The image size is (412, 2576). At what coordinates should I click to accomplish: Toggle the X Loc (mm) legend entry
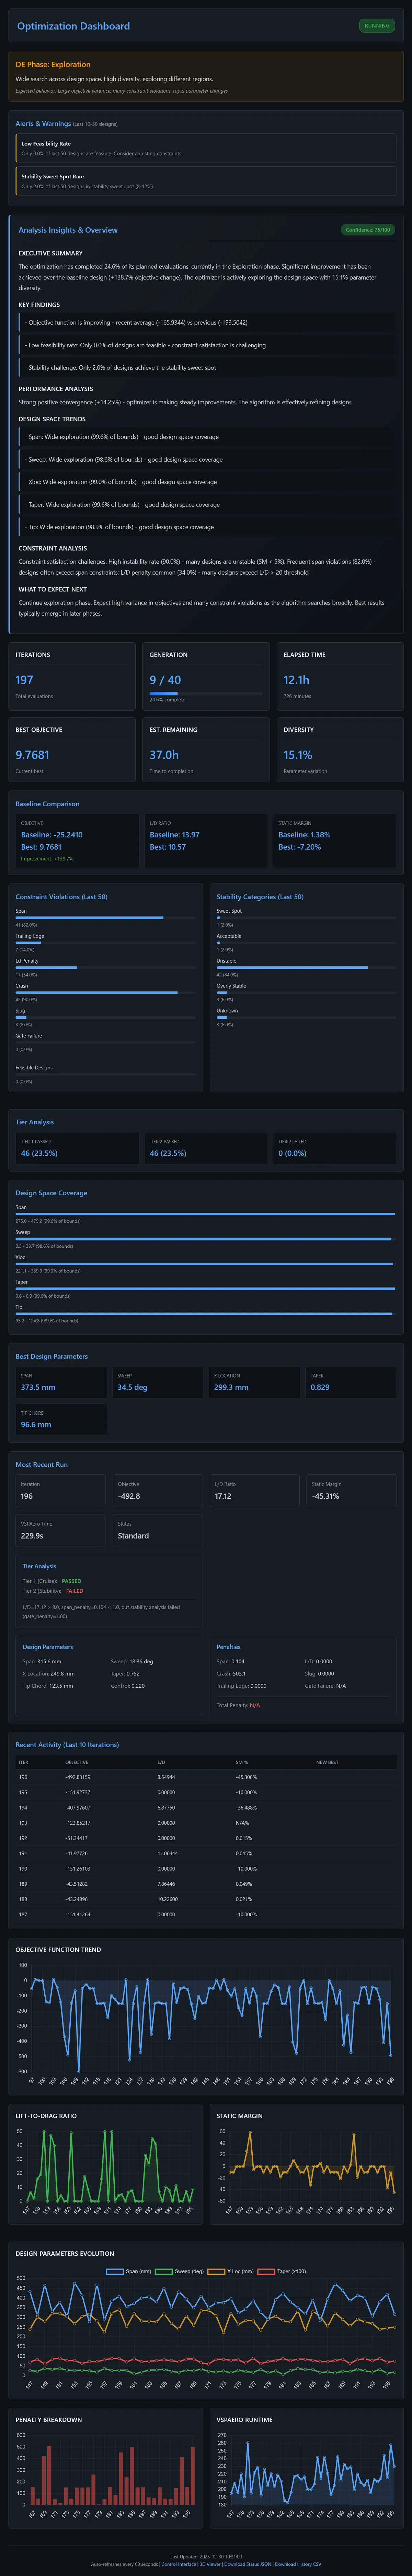(x=230, y=2271)
